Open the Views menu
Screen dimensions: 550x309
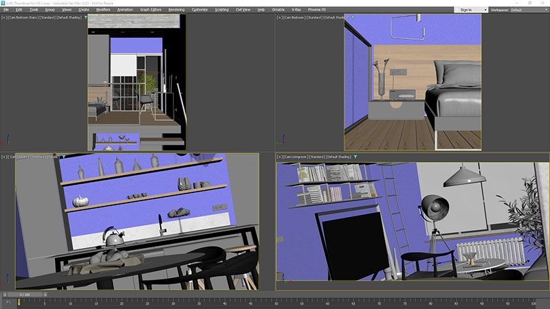point(67,10)
